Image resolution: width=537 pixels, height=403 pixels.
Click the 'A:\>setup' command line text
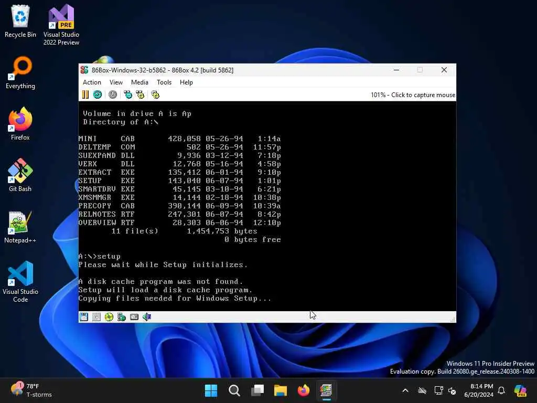click(99, 256)
